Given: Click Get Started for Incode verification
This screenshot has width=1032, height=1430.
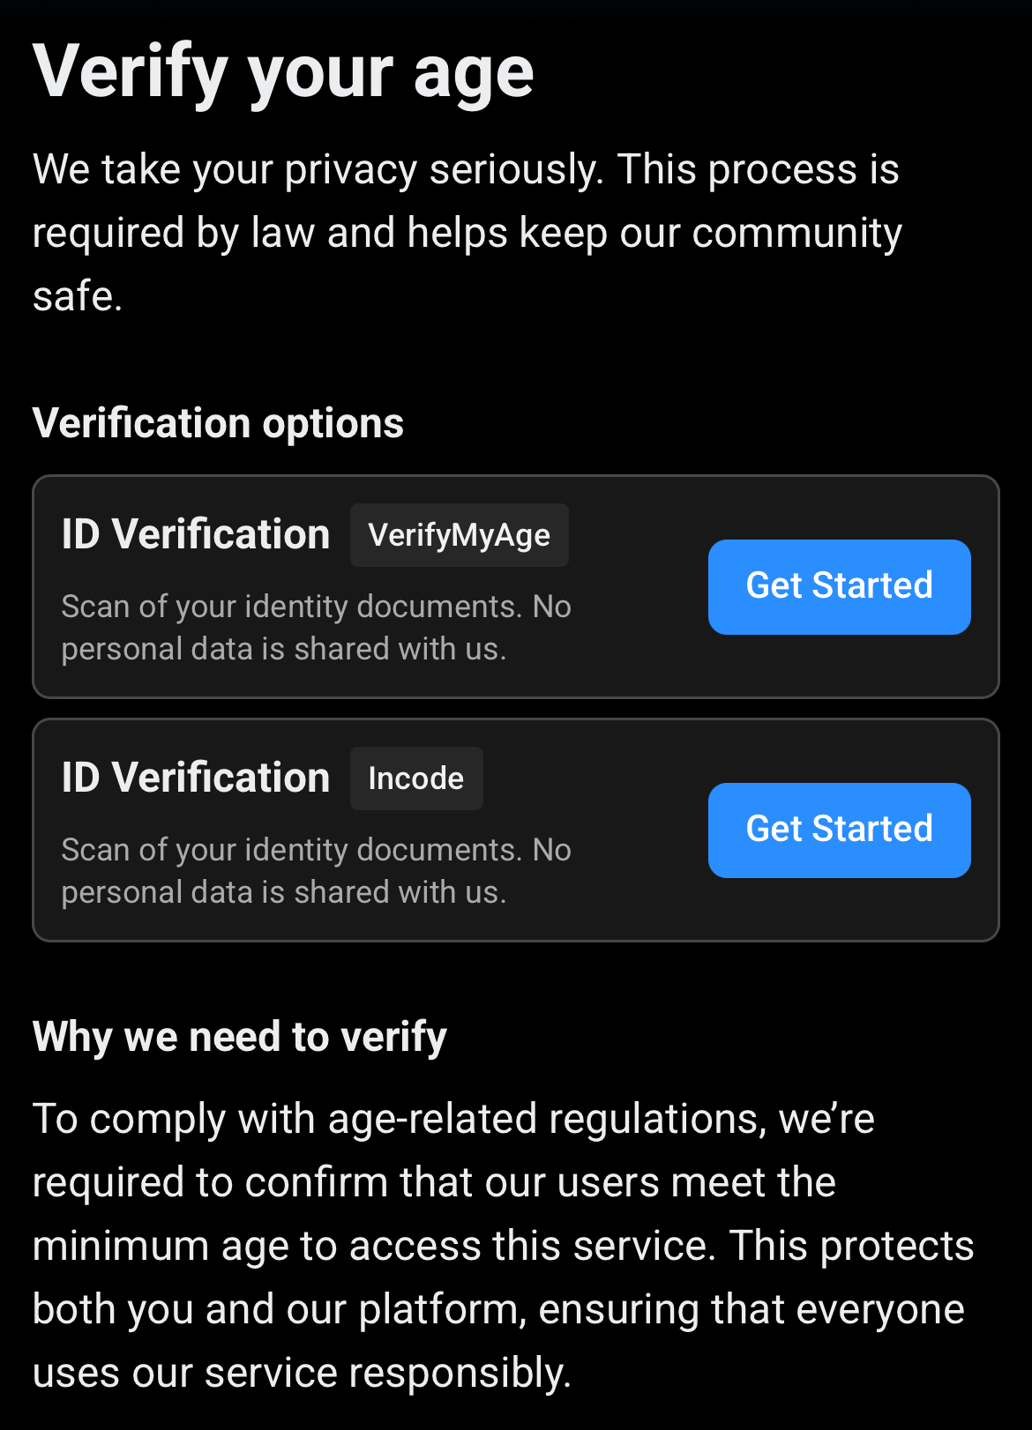Looking at the screenshot, I should point(839,830).
